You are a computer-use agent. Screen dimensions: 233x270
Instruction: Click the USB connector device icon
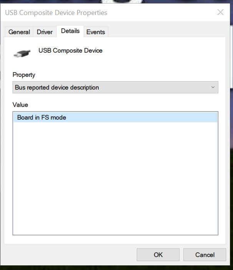tap(22, 53)
